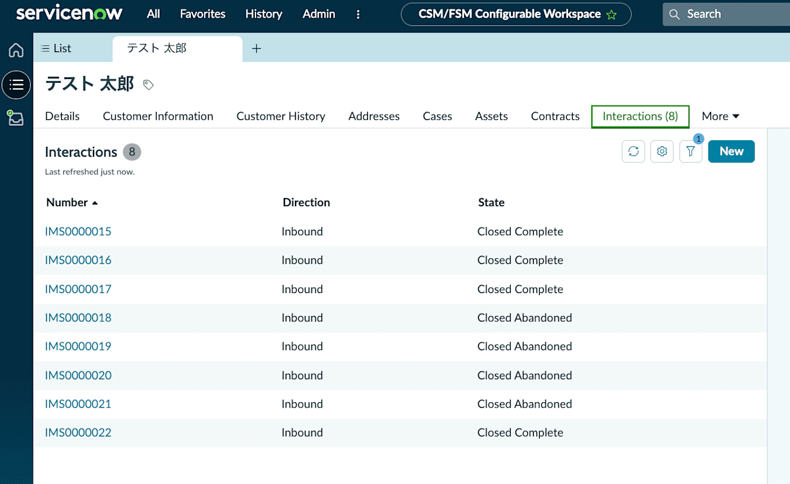This screenshot has height=484, width=790.
Task: Open the CSM/FSM Configurable Workspace title pill
Action: [x=516, y=14]
